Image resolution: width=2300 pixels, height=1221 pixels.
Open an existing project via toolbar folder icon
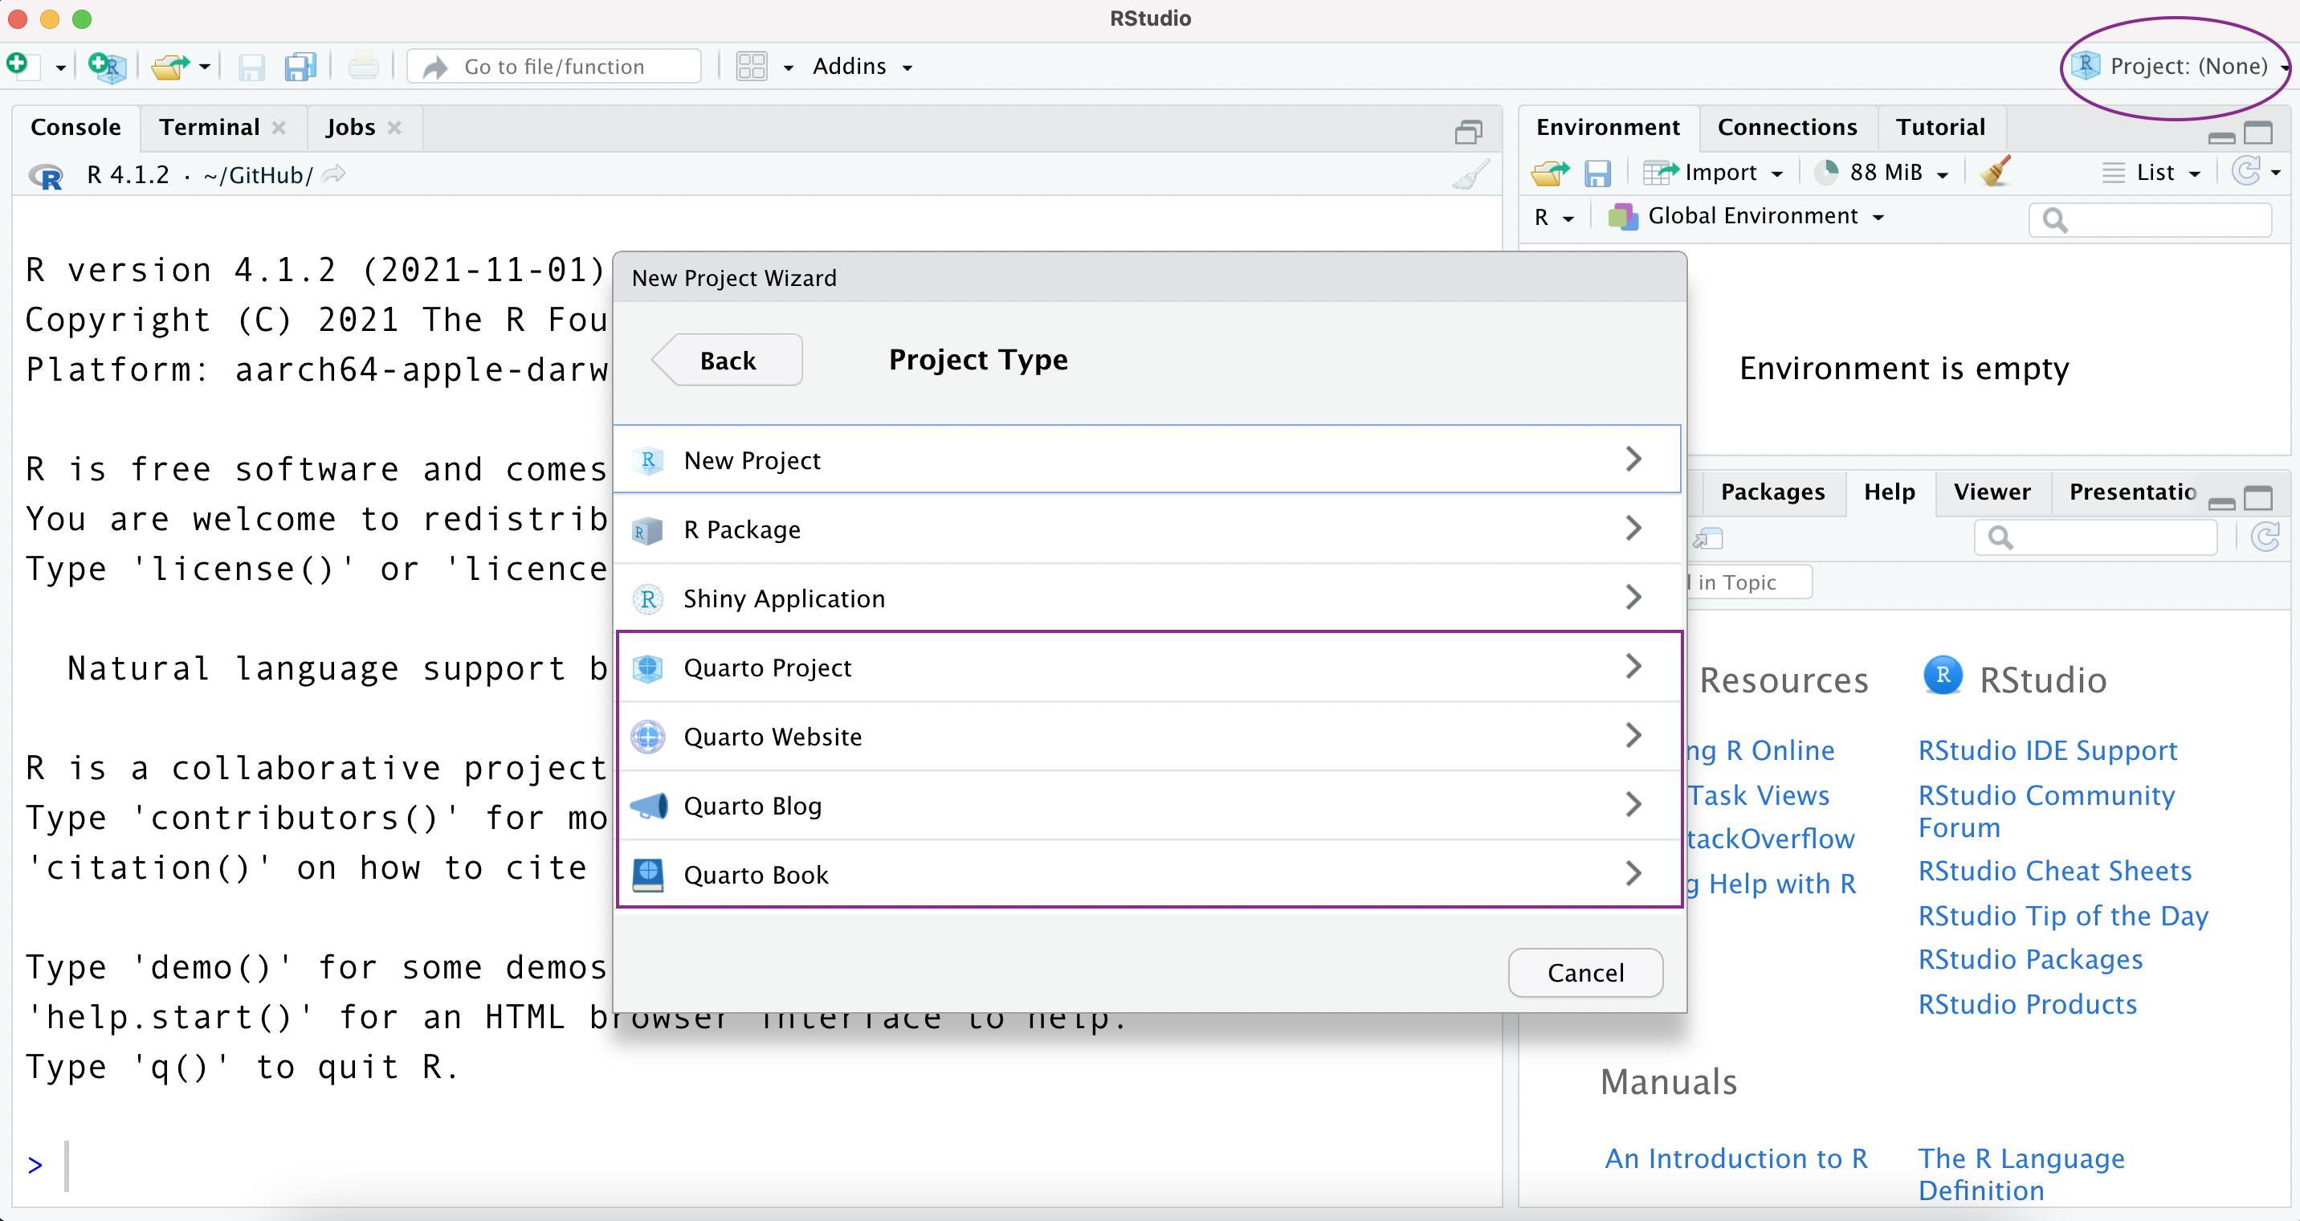(x=170, y=66)
